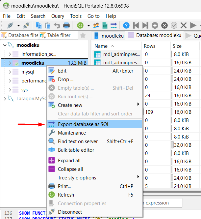Click the Copy toolbar icon
201x219 pixels.
39,25
